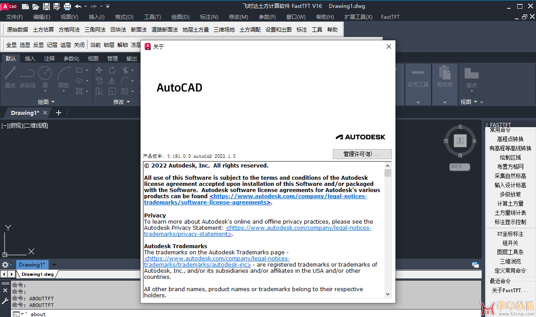Viewport: 536px width, 317px height.
Task: Select the Array tool icon
Action: (125, 91)
